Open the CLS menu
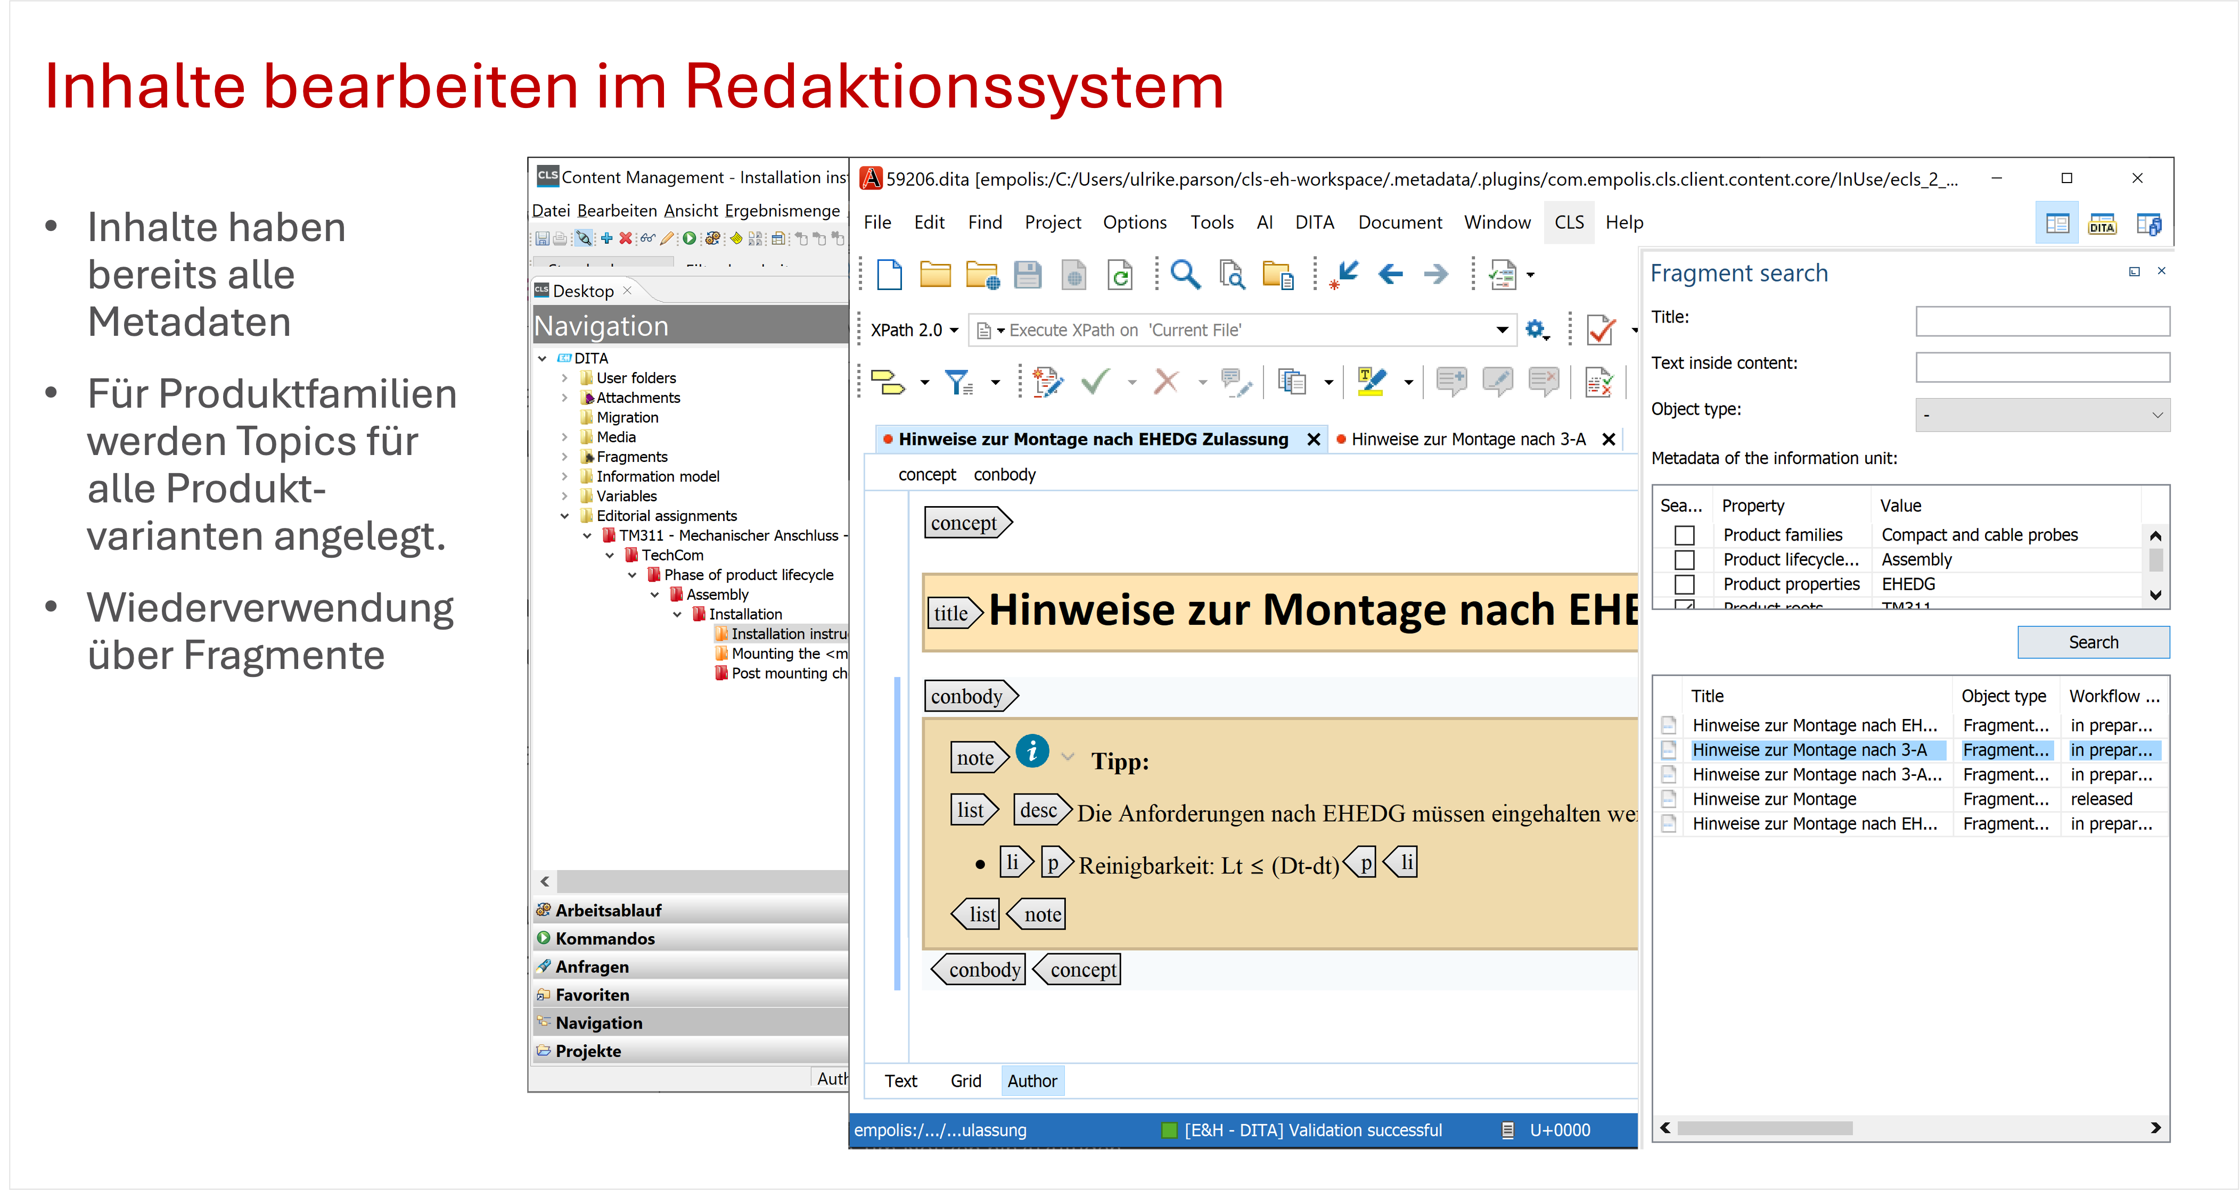 click(1569, 222)
